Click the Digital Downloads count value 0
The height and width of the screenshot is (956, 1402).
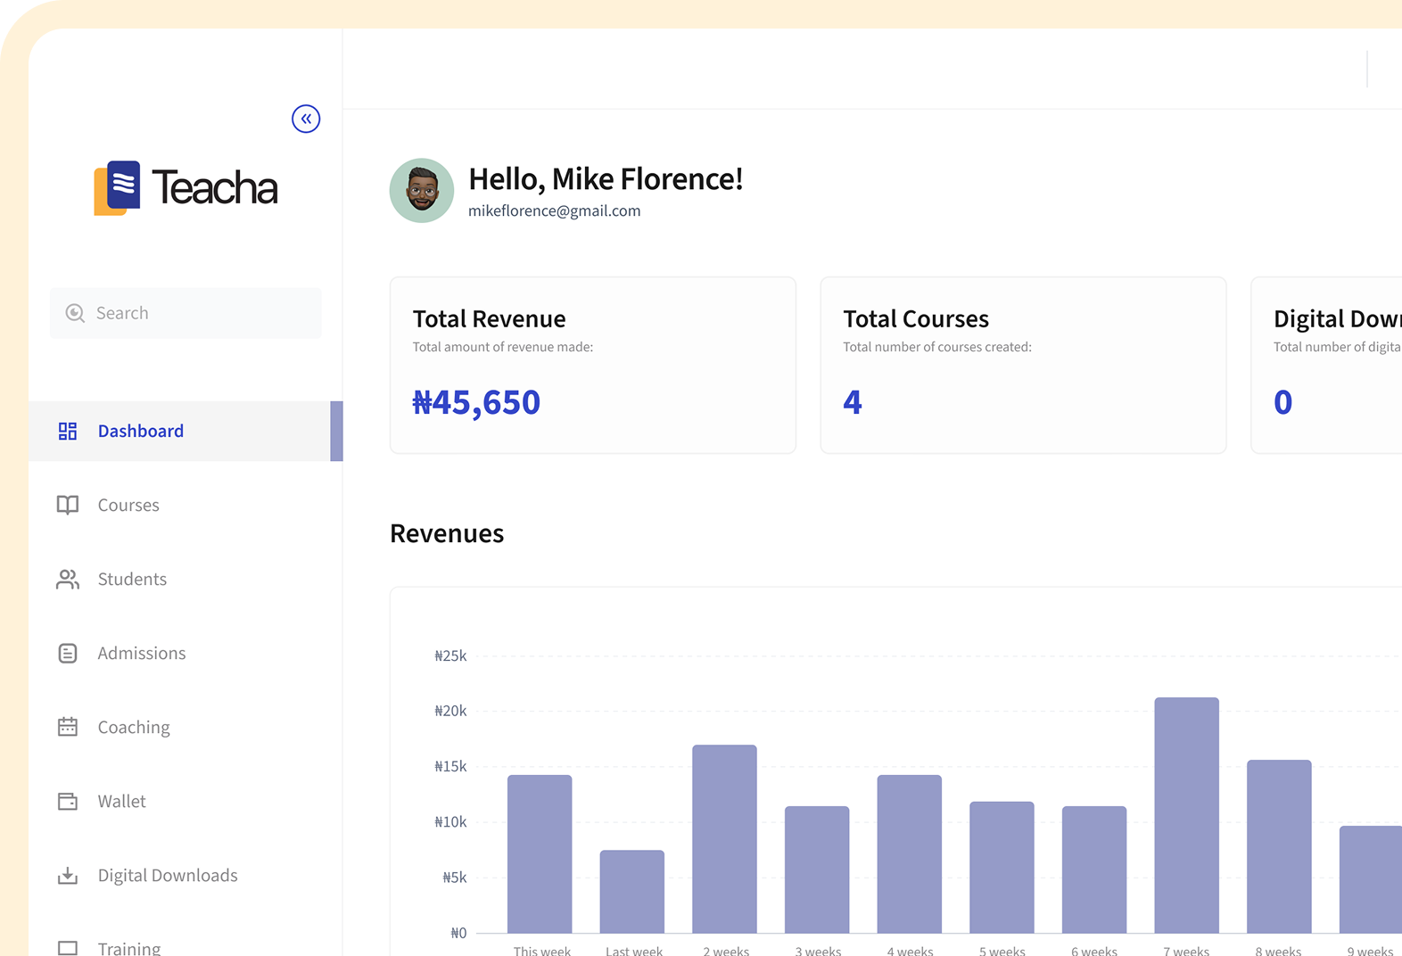1283,402
